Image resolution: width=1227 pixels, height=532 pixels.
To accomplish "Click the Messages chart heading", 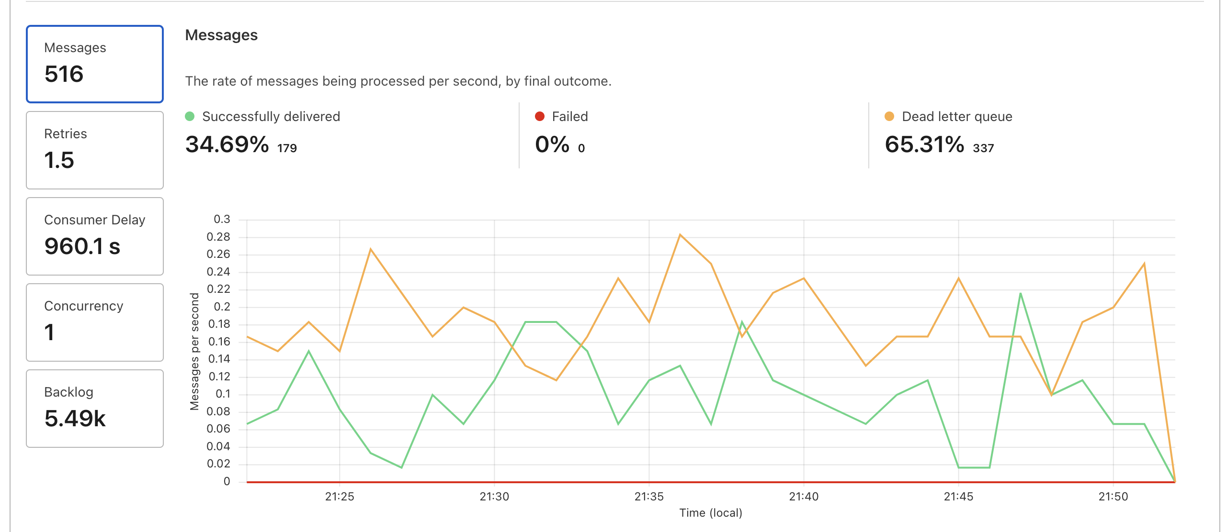I will 222,34.
